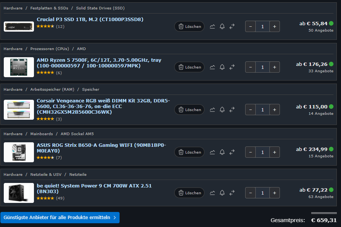The image size is (341, 227).
Task: Open AMD breadcrumb in the processor row
Action: (81, 49)
